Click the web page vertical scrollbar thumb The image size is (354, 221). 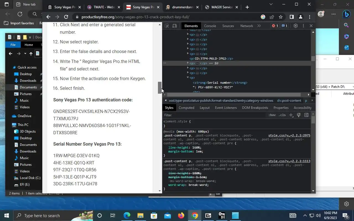160,88
